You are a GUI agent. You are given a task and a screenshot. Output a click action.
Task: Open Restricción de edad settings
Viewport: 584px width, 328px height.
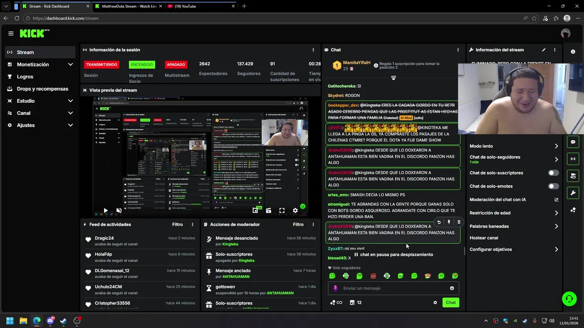pyautogui.click(x=514, y=213)
